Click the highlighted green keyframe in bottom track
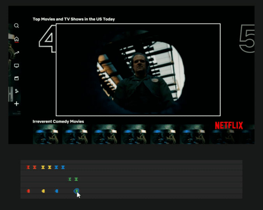 point(76,191)
